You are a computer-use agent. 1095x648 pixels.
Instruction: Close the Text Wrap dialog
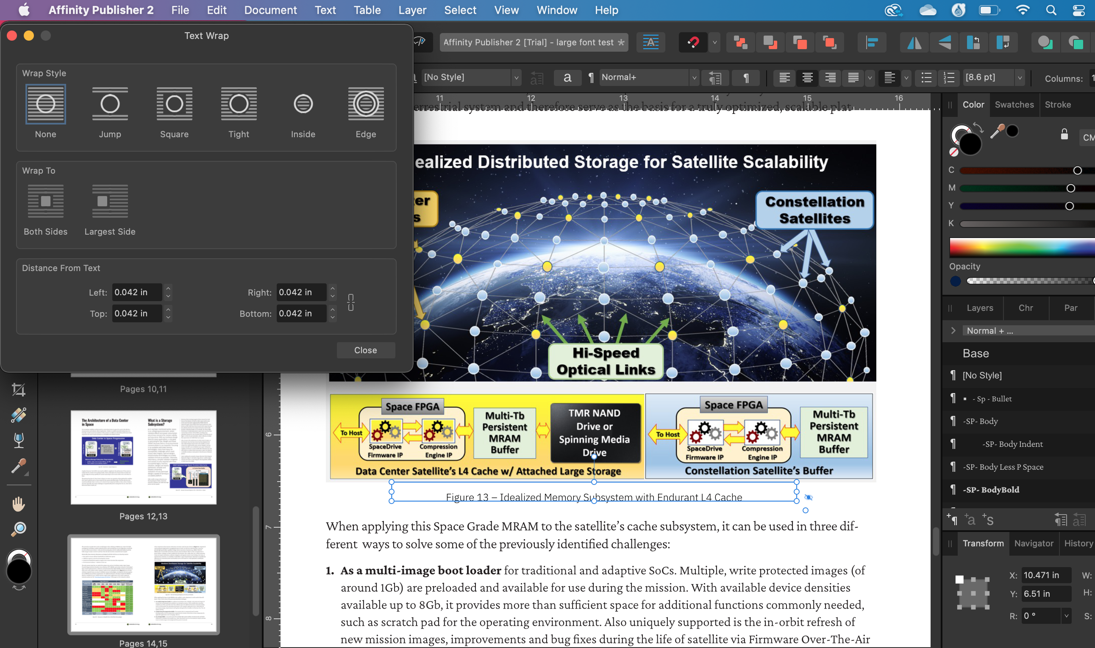pos(366,350)
